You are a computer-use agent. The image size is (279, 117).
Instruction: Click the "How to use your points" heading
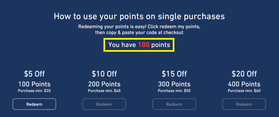tap(139, 16)
